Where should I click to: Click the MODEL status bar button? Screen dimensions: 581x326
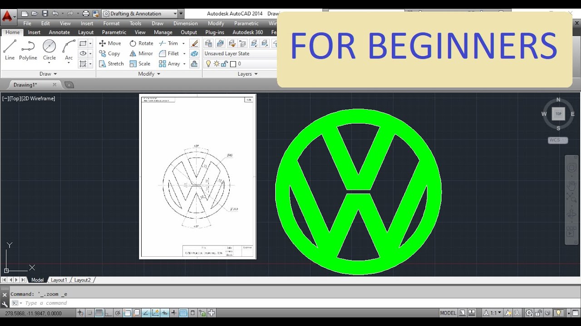click(x=448, y=313)
